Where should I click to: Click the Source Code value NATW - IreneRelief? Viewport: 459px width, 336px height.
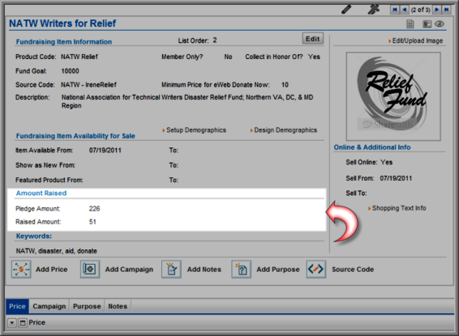(88, 85)
